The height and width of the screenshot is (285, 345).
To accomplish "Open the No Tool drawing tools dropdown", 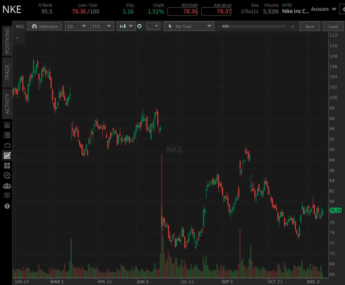I will 189,26.
